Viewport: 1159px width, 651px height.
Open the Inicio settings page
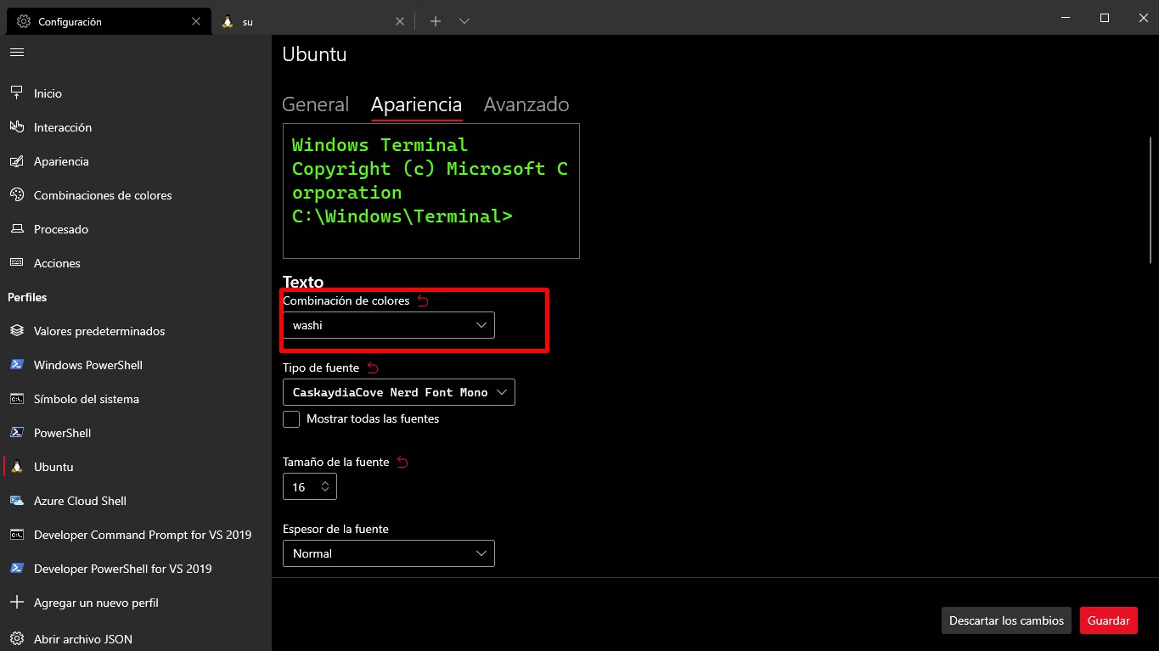pyautogui.click(x=136, y=93)
